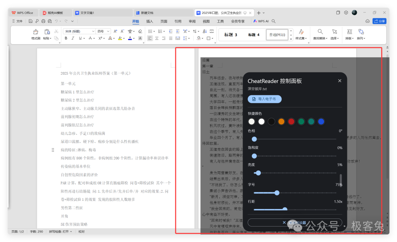Click the user avatar icon
The image size is (397, 242).
tap(354, 13)
